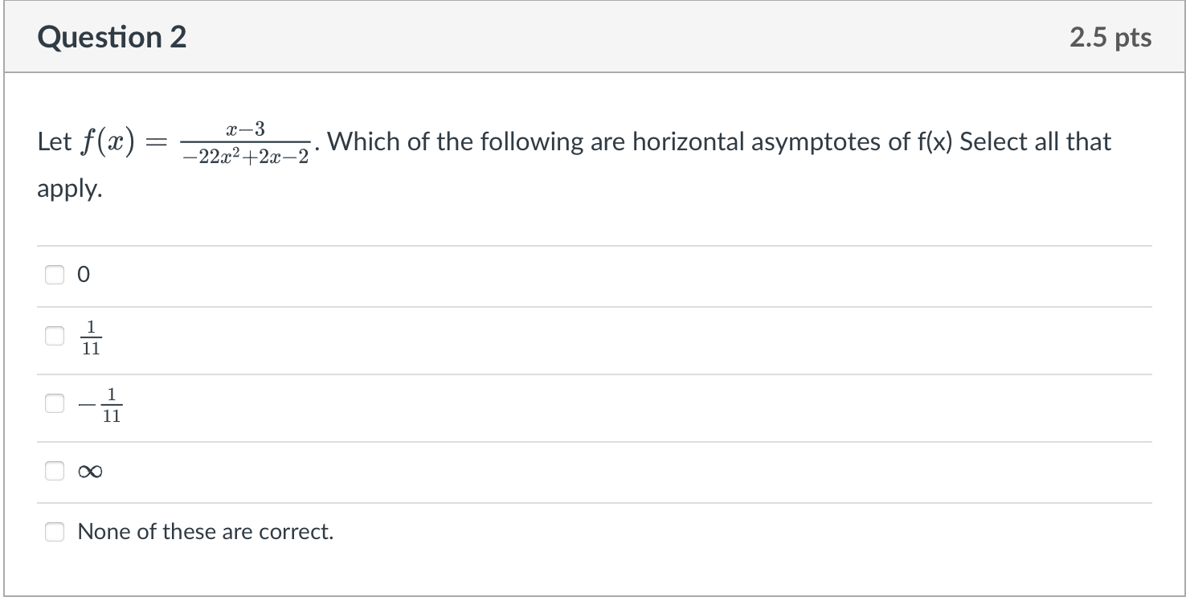The image size is (1186, 601).
Task: Select the negative 1/11 fraction label
Action: 100,405
